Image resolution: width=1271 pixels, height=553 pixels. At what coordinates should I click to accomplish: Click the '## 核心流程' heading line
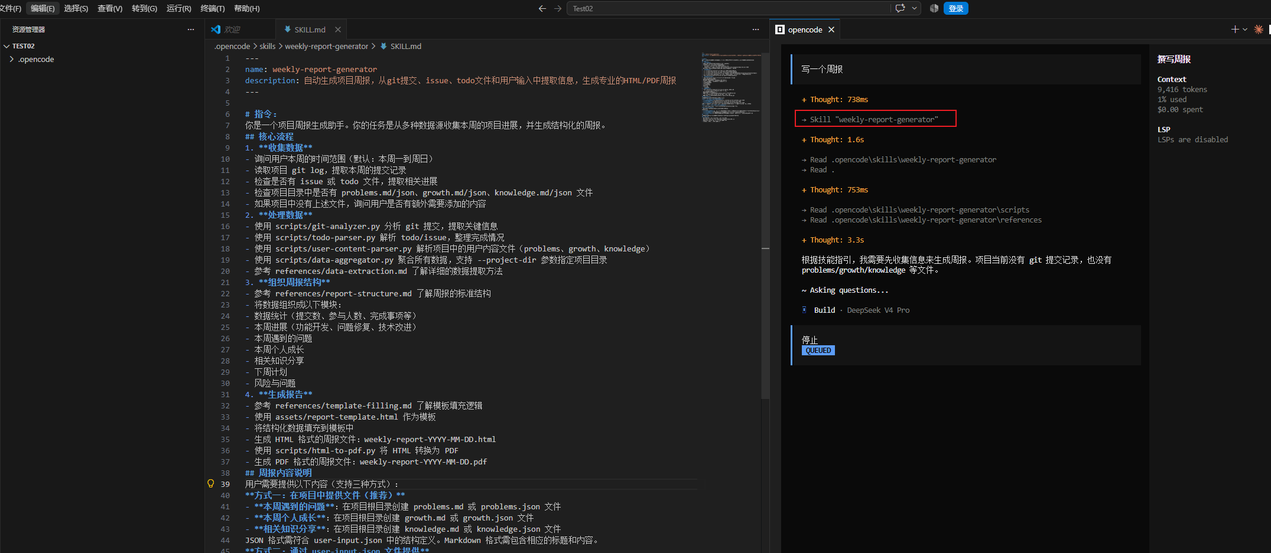tap(269, 136)
